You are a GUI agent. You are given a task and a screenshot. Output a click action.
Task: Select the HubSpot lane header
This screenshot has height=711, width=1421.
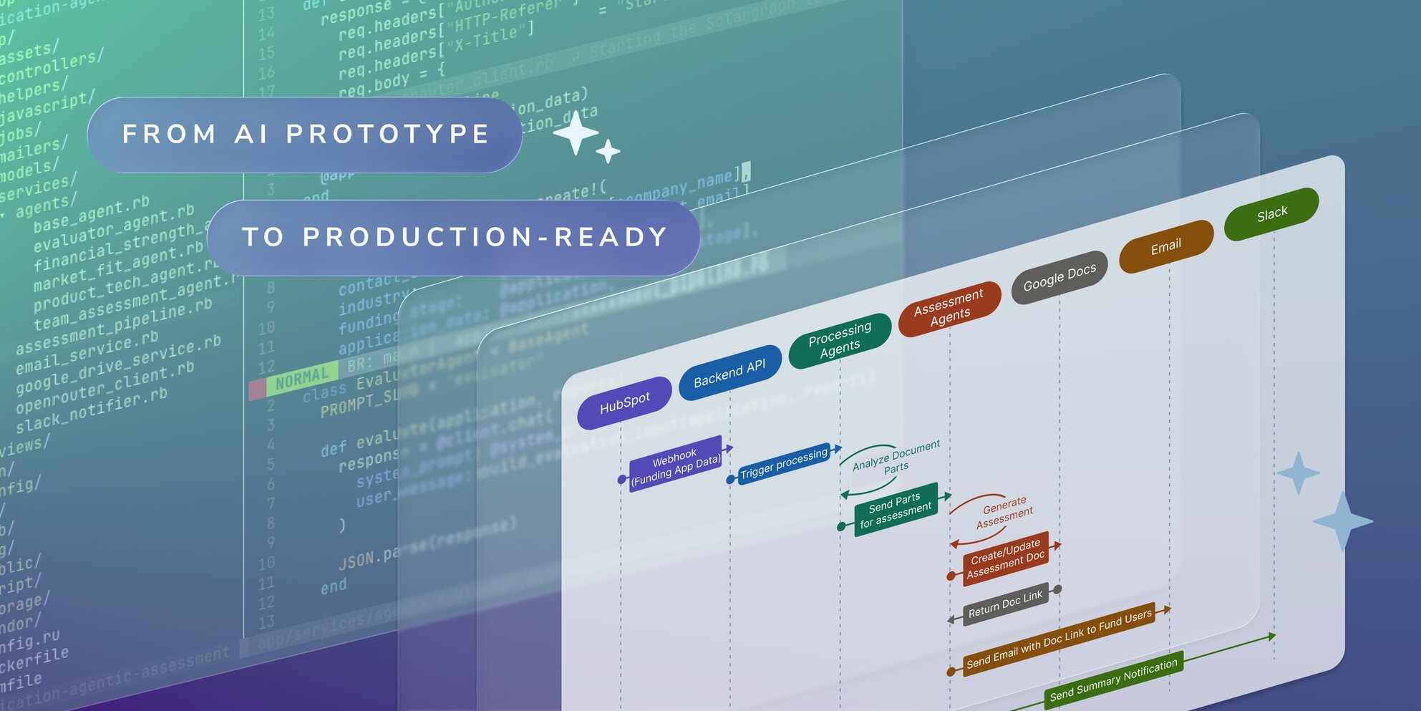click(x=624, y=402)
